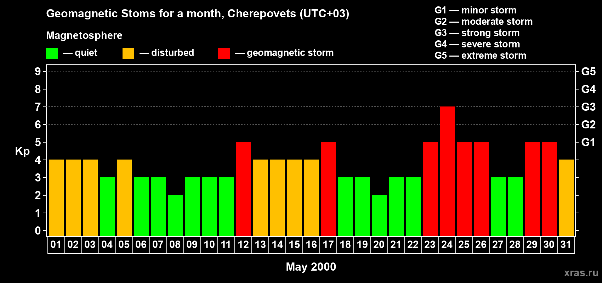602x283 pixels.
Task: Click the G1 label on right axis
Action: (589, 142)
